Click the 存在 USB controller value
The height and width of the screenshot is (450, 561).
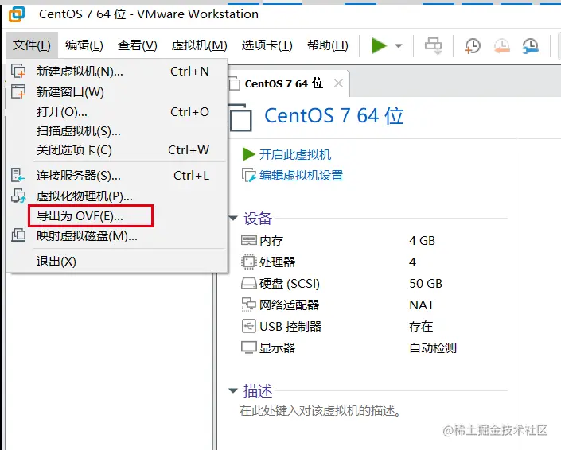[x=421, y=326]
